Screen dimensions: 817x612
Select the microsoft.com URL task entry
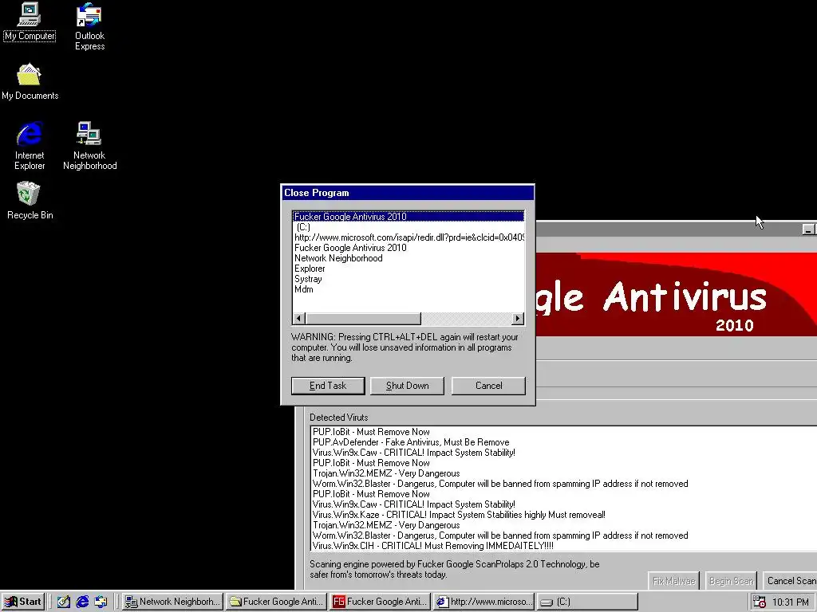[408, 237]
